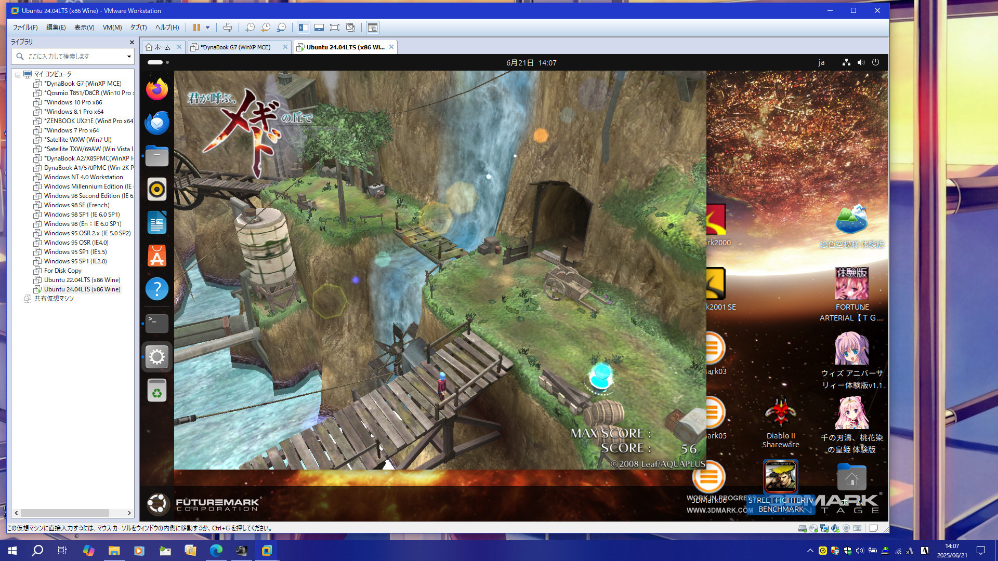Close the ライブラリ panel
Screen dimensions: 998x561
click(132, 42)
